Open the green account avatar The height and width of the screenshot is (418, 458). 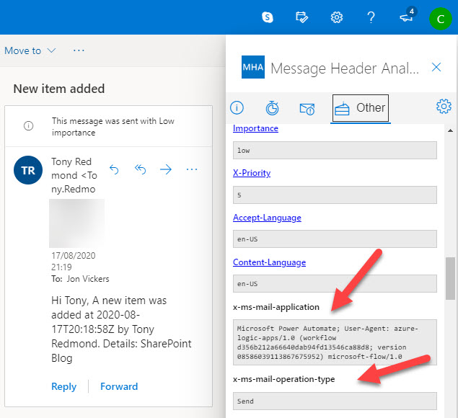(x=440, y=18)
